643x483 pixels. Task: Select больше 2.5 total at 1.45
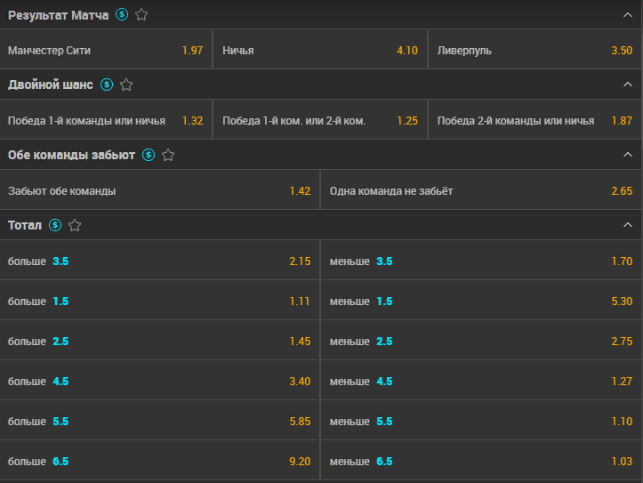159,341
